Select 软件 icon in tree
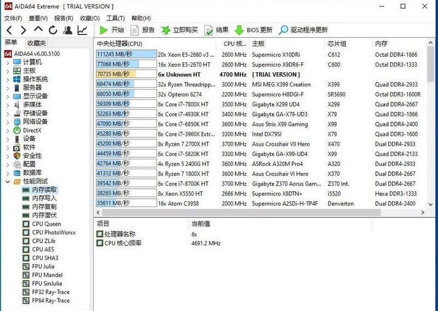The height and width of the screenshot is (311, 438). coord(17,147)
